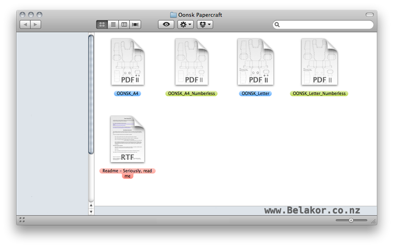Screen dimensions: 393x247
Task: Click the window resize grip corner
Action: pos(373,221)
